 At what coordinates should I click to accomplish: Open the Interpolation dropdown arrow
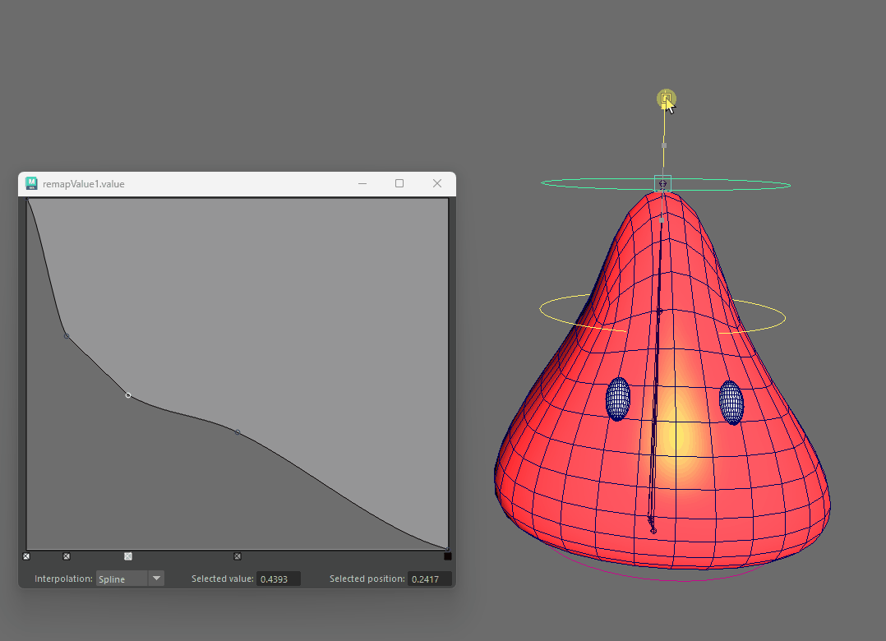coord(156,579)
